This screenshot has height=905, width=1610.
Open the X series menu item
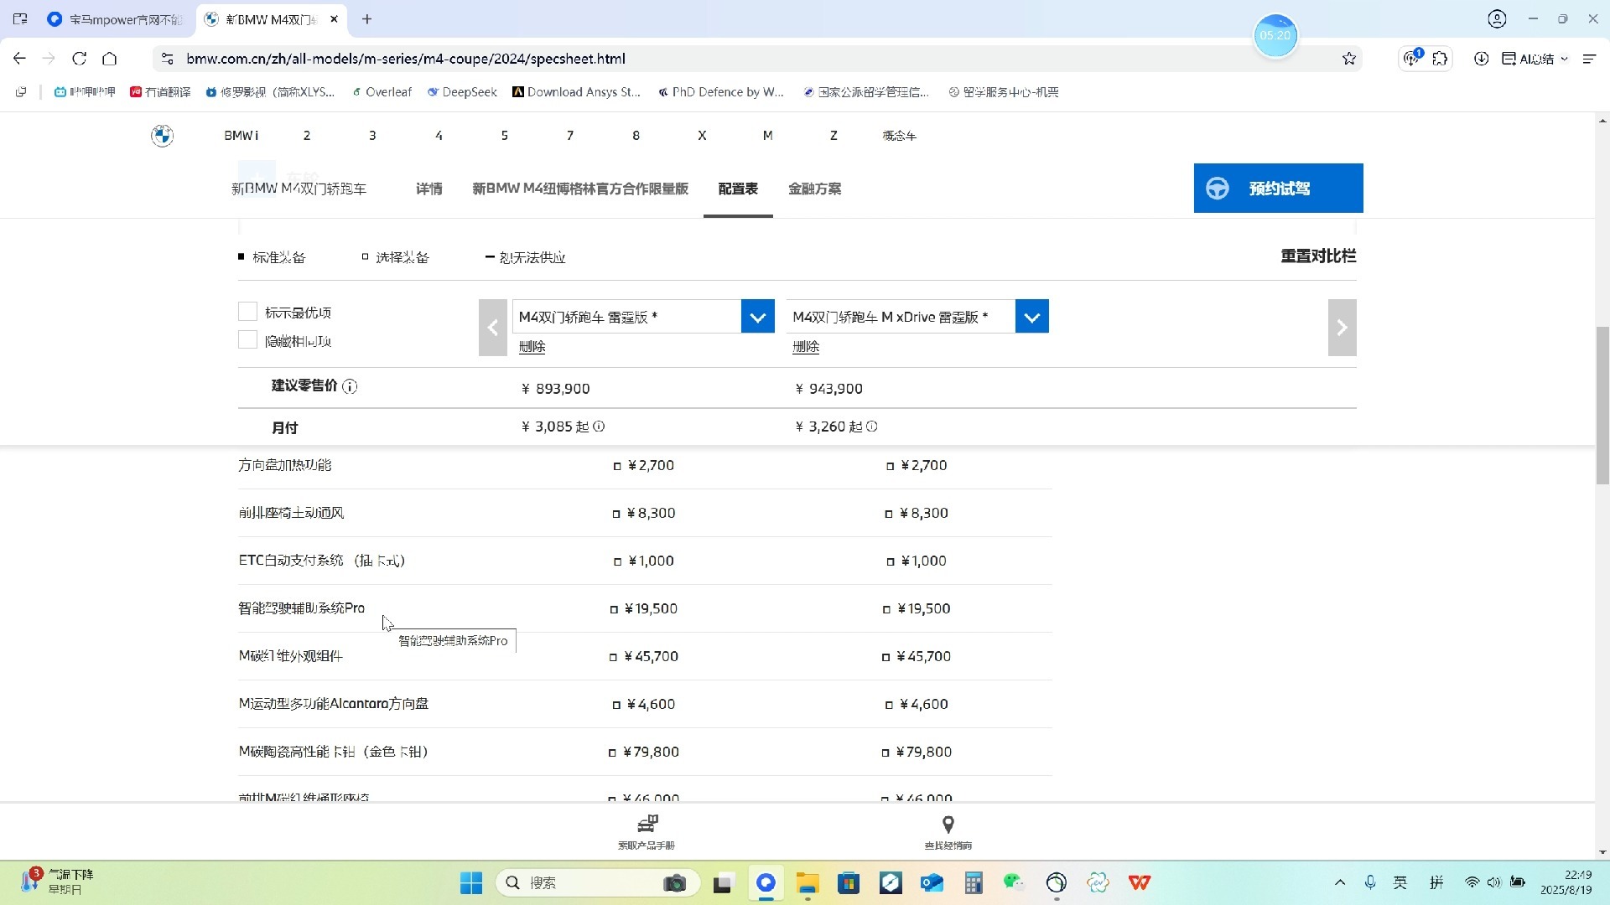click(702, 136)
